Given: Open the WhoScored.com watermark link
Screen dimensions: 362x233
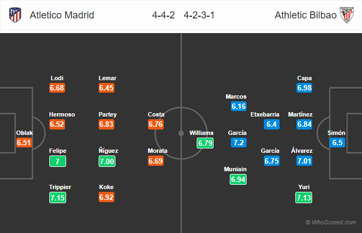Looking at the screenshot, I should [331, 222].
